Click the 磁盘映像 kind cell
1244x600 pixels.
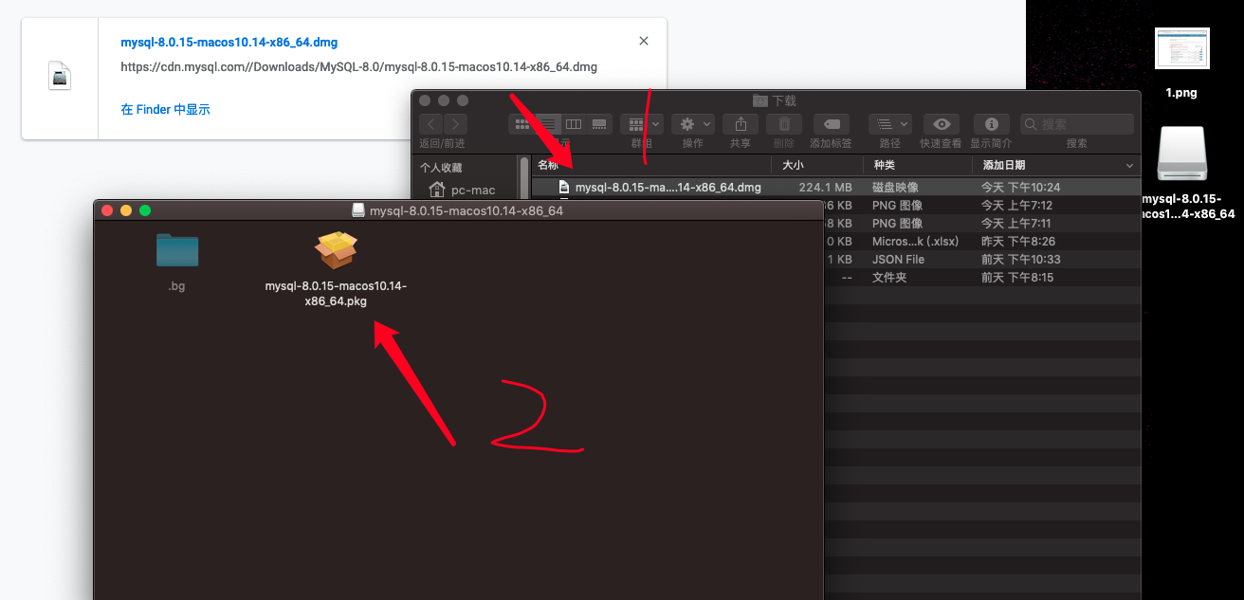pos(895,188)
